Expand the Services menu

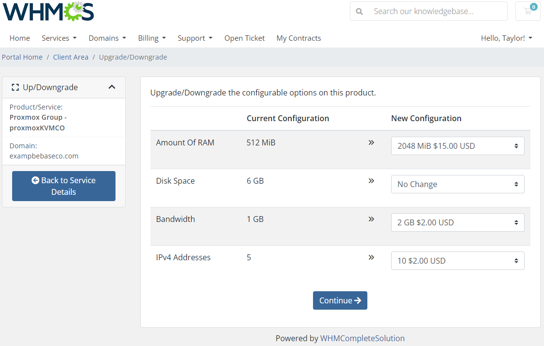[x=59, y=38]
